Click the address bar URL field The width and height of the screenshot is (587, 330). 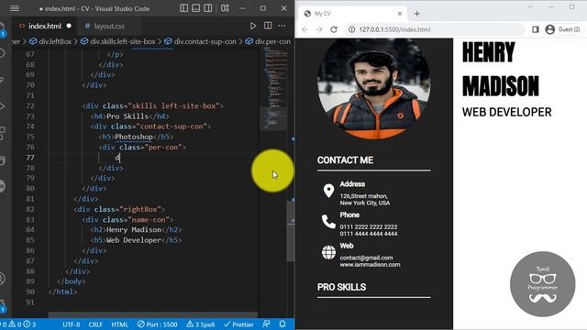tap(434, 29)
